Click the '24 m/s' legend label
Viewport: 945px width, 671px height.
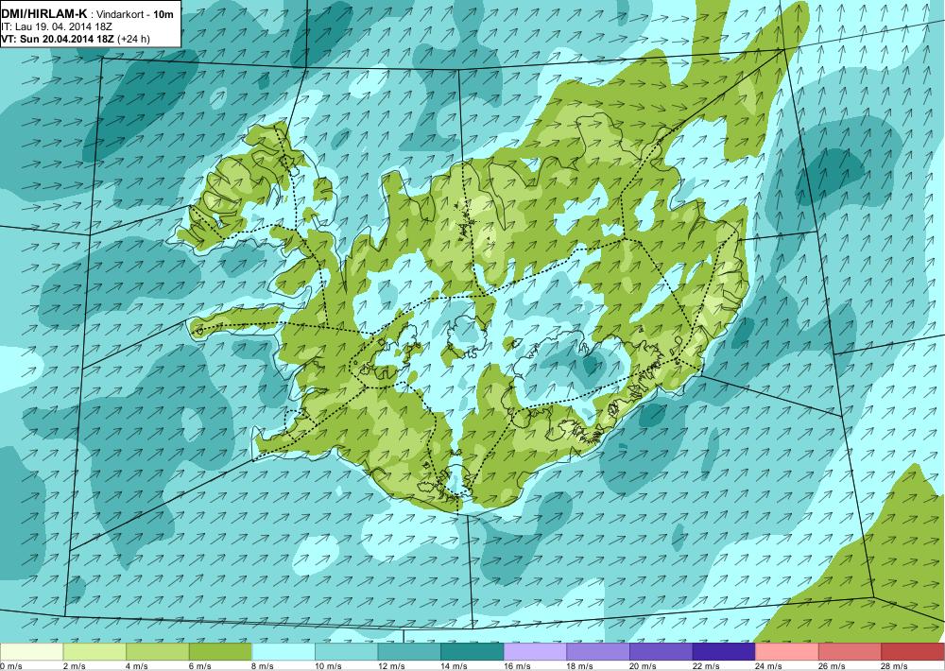tap(769, 665)
